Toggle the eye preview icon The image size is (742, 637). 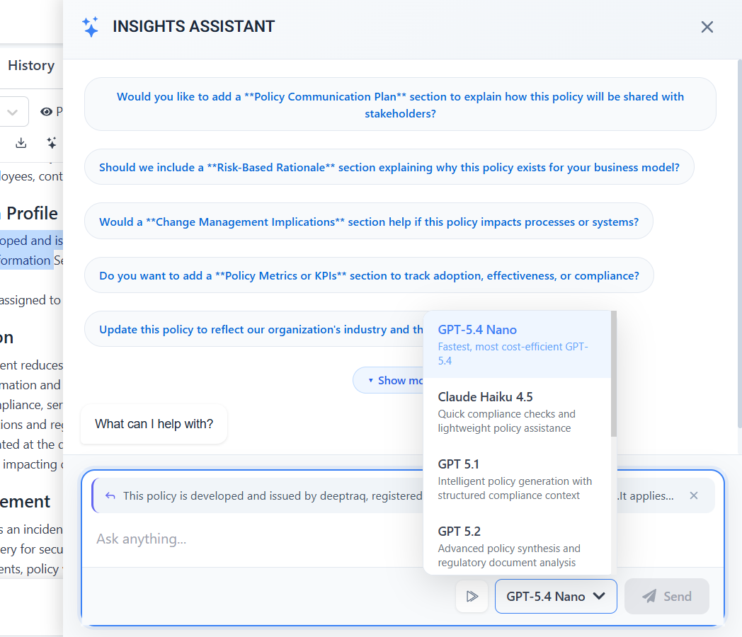pos(47,112)
